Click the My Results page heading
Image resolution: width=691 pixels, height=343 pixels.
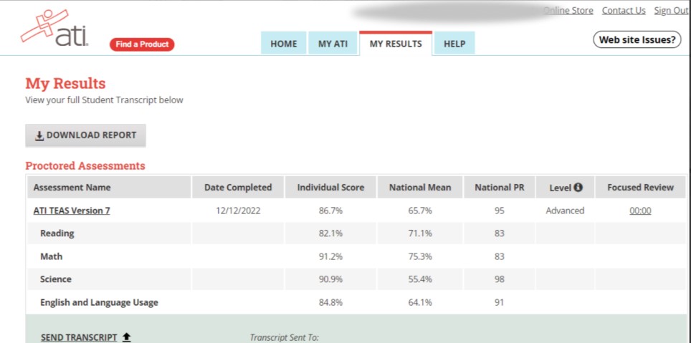click(x=65, y=84)
